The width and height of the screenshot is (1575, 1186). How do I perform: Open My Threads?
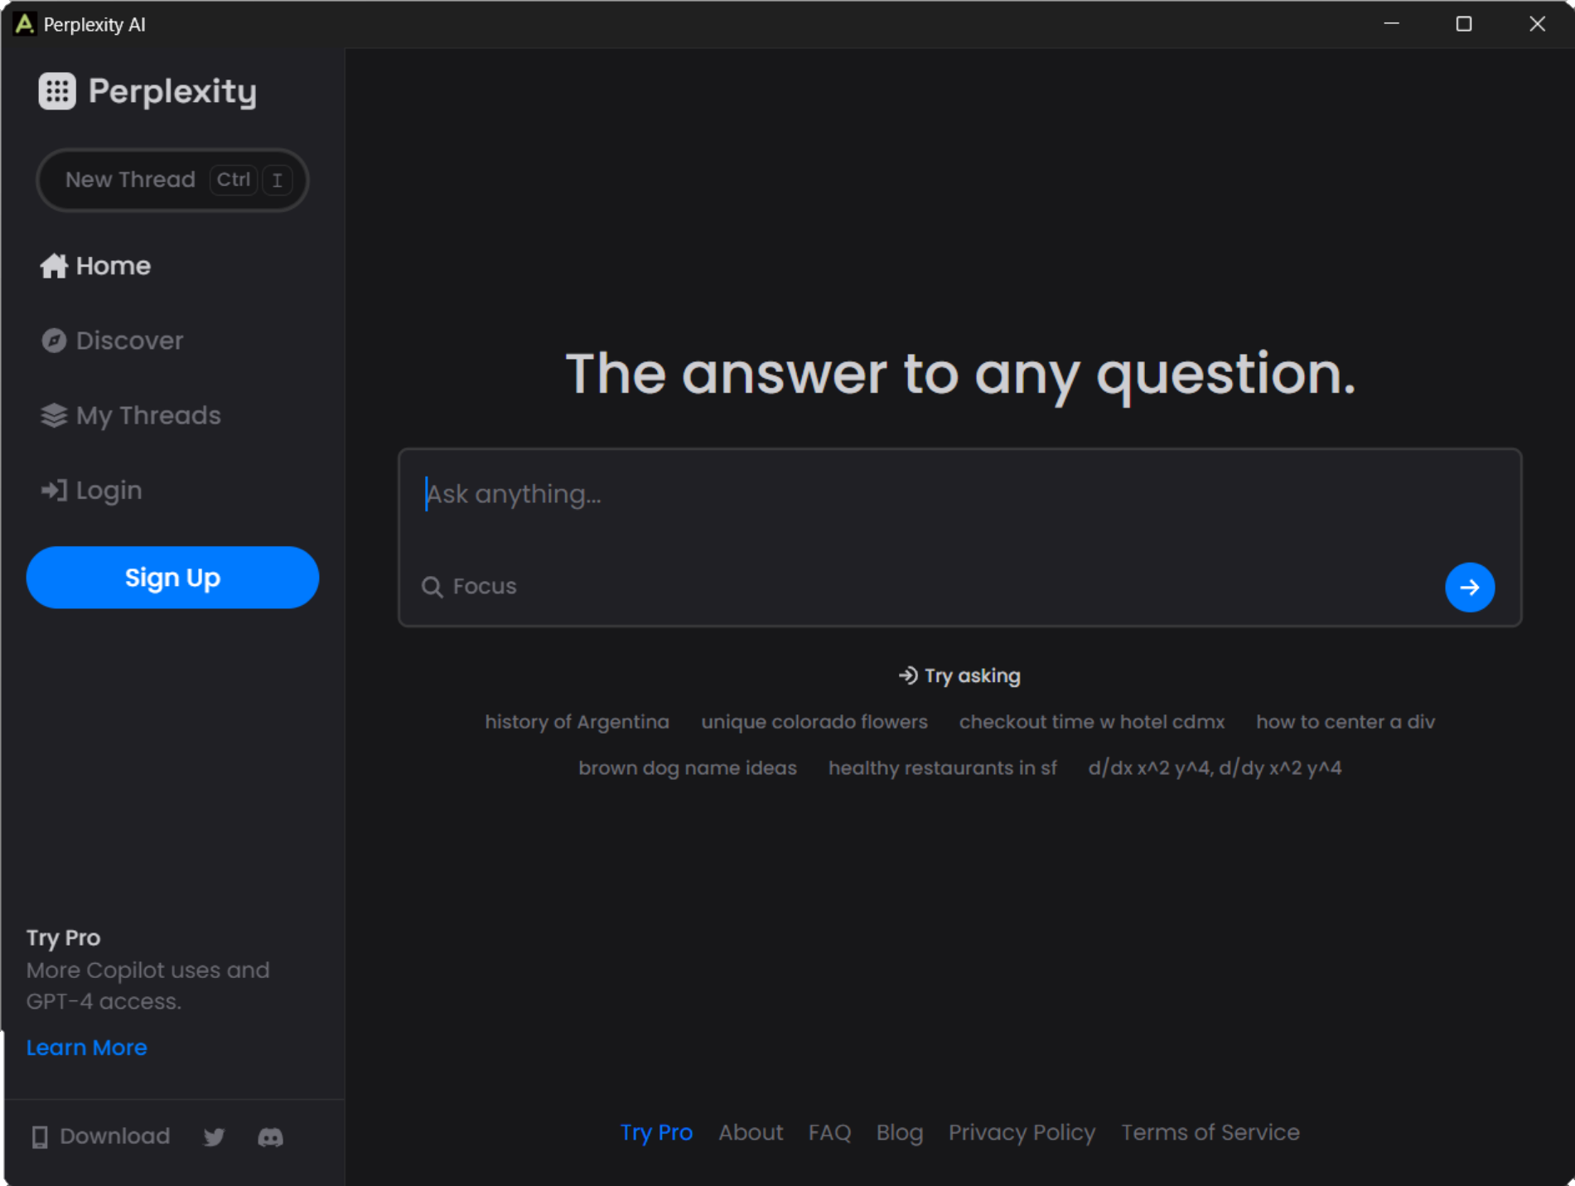pyautogui.click(x=130, y=415)
